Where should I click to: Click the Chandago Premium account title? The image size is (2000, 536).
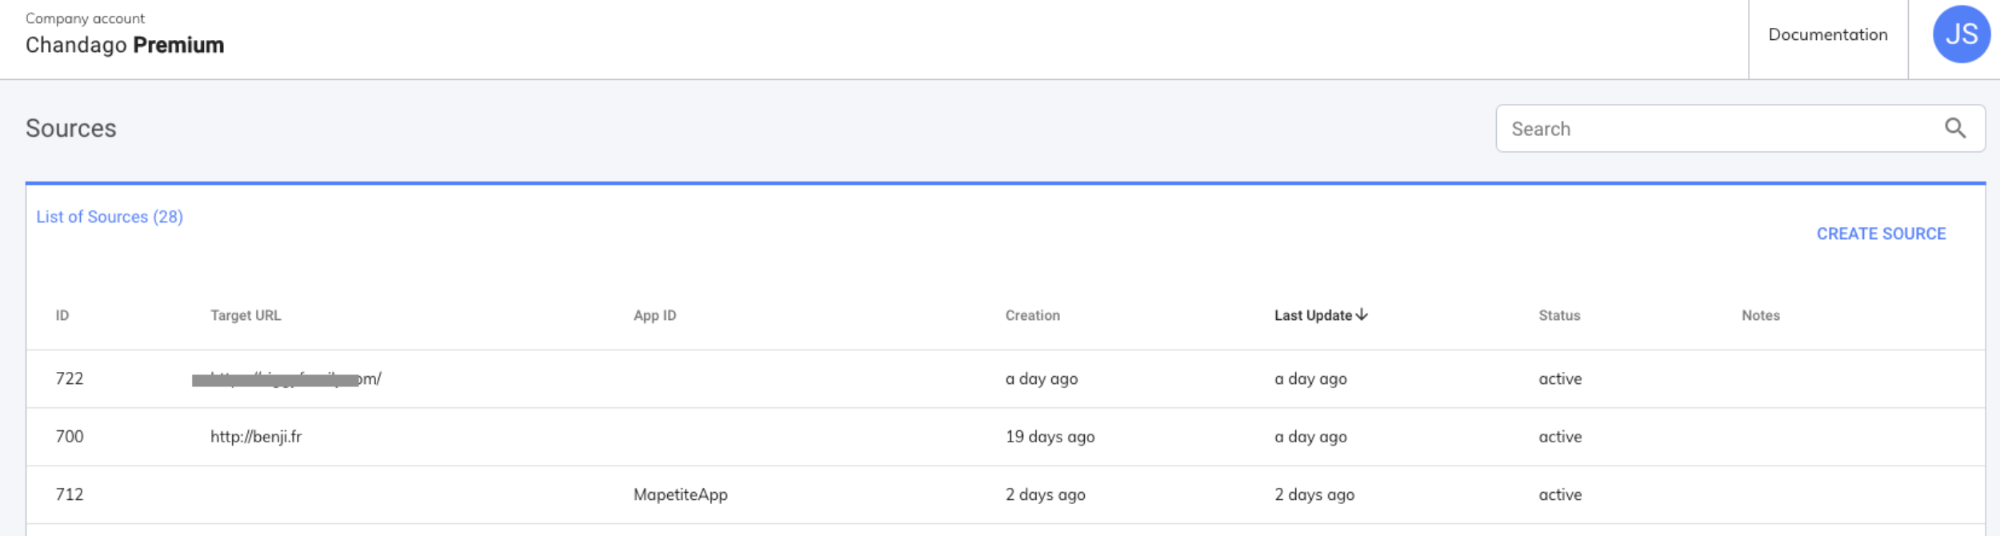click(125, 46)
